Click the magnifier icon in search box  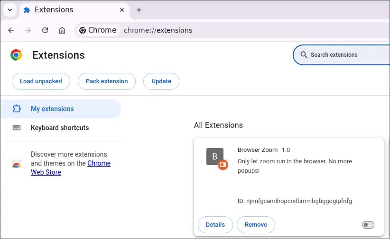[304, 54]
